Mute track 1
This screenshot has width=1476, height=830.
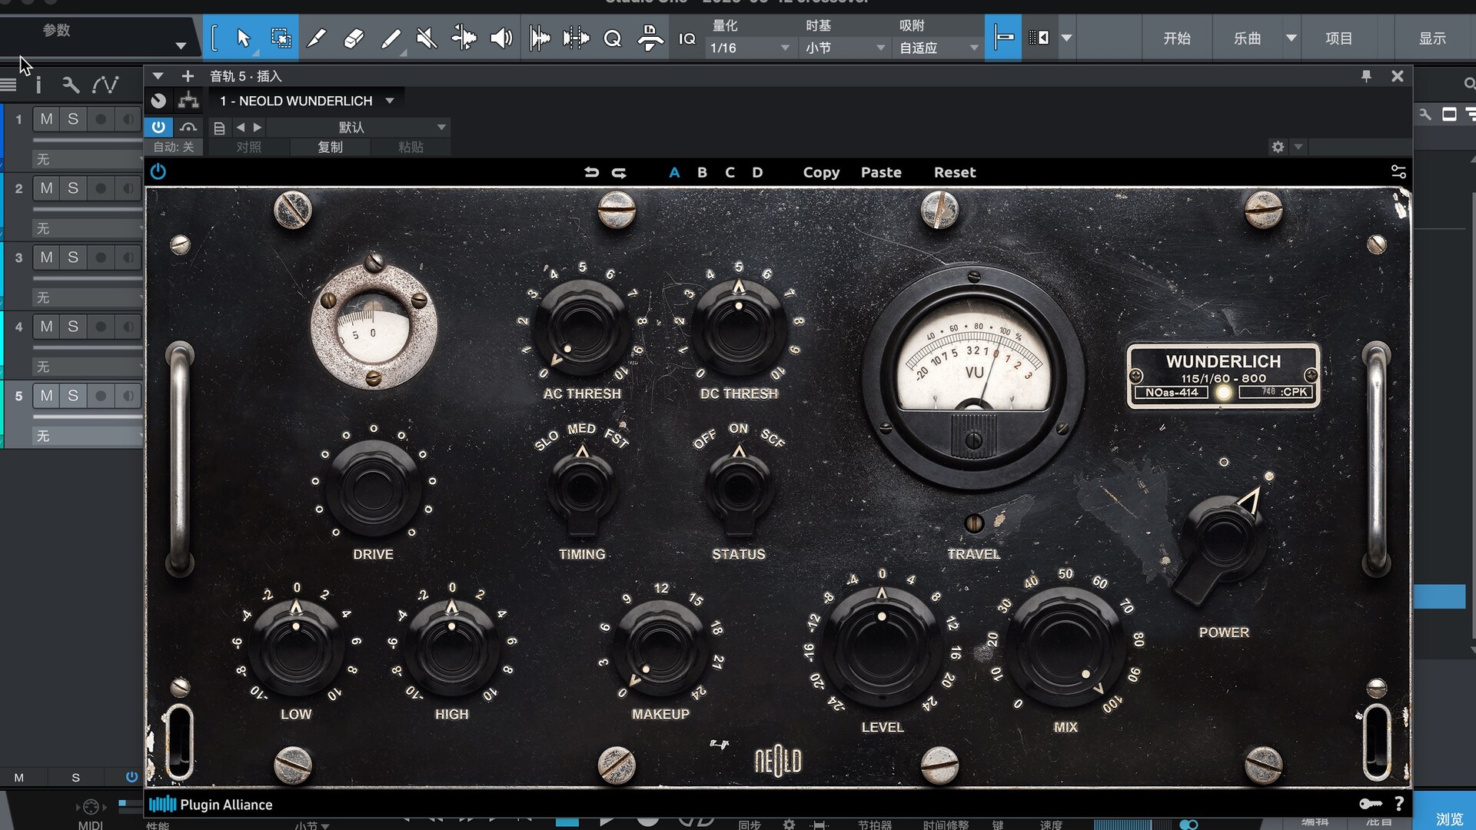[x=47, y=119]
